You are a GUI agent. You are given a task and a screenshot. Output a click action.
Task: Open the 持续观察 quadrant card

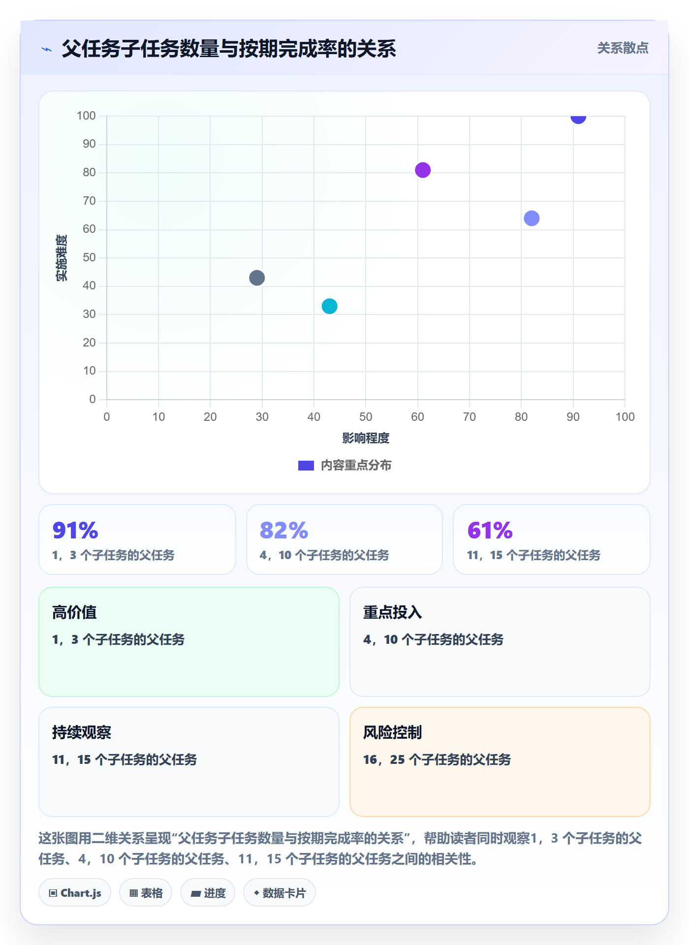coord(189,762)
